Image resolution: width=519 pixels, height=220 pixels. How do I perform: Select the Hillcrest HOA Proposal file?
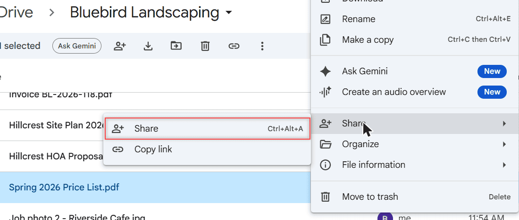(x=56, y=157)
